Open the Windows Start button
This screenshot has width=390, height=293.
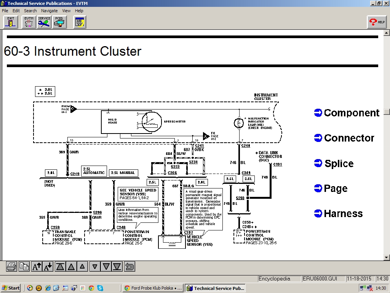pyautogui.click(x=11, y=288)
